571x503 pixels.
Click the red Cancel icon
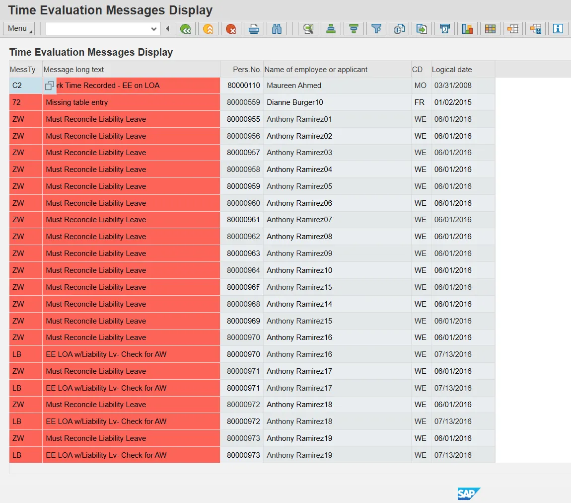[231, 28]
